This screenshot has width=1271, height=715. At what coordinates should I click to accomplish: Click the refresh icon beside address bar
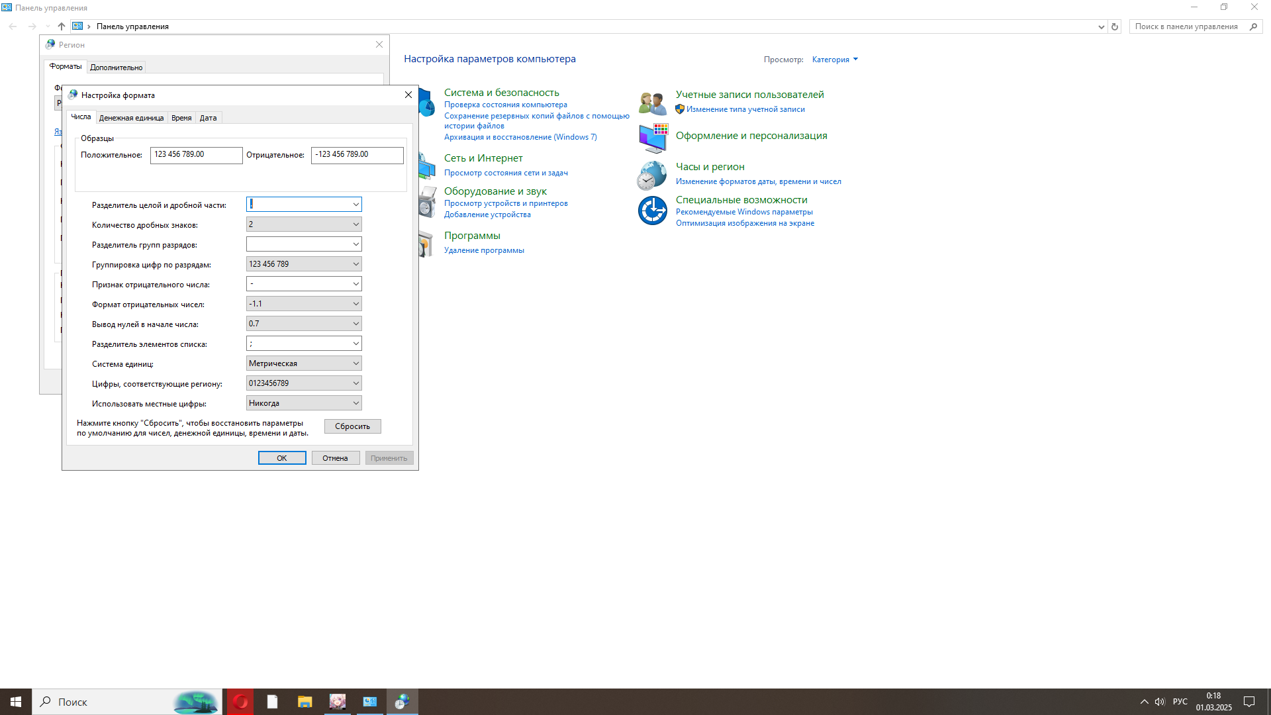point(1115,26)
